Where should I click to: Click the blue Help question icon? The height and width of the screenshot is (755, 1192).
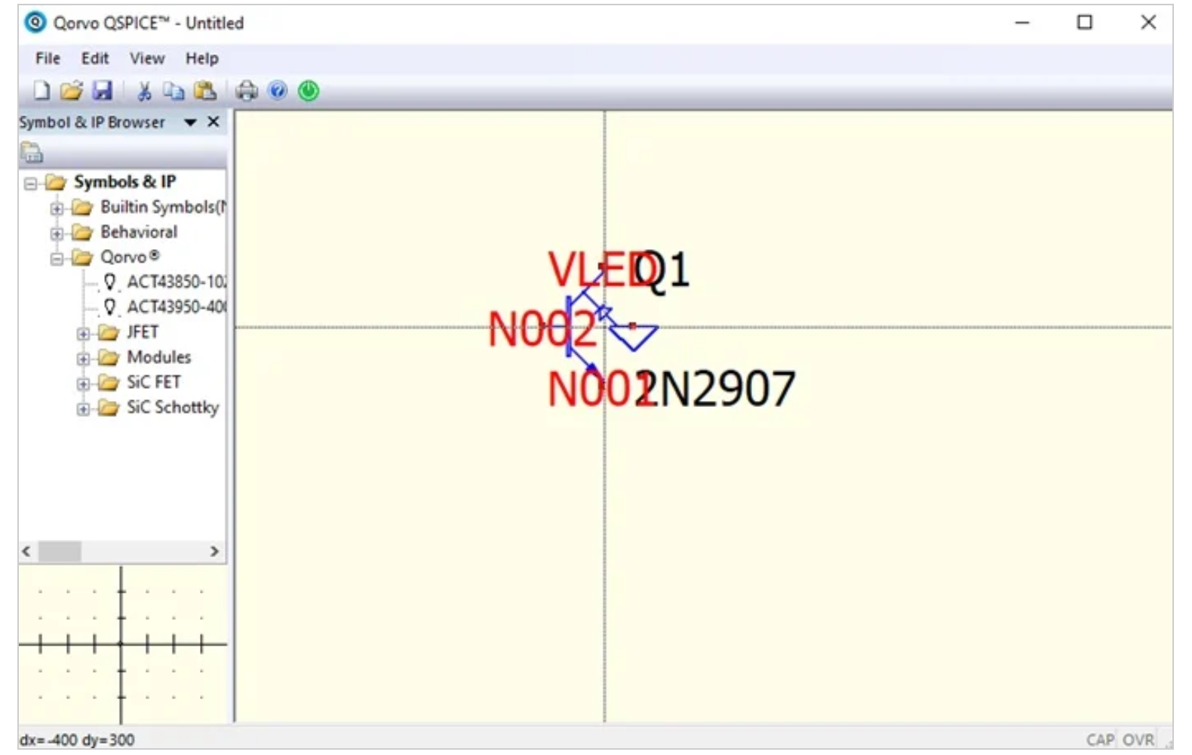(x=278, y=91)
